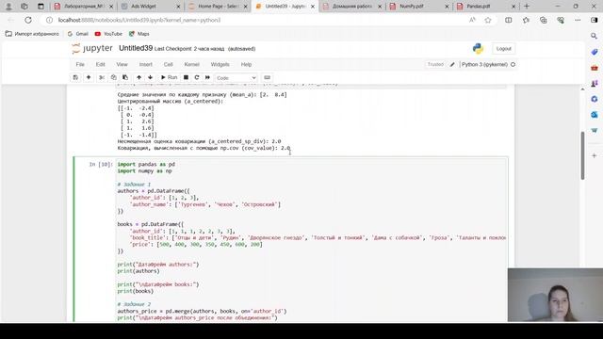Open the Widgets menu

pos(220,65)
